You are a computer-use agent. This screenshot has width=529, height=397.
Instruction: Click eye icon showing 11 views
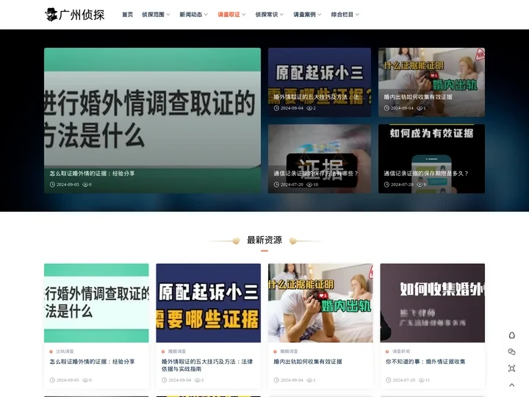422,380
